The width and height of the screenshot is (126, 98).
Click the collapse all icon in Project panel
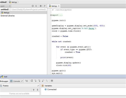[36, 6]
